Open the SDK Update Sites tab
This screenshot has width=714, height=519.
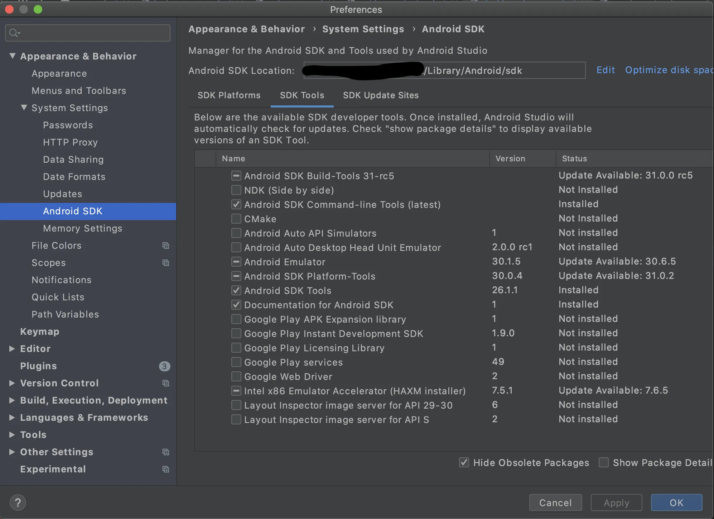tap(381, 95)
